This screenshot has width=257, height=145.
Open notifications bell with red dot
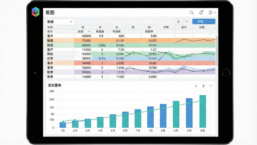pyautogui.click(x=201, y=12)
